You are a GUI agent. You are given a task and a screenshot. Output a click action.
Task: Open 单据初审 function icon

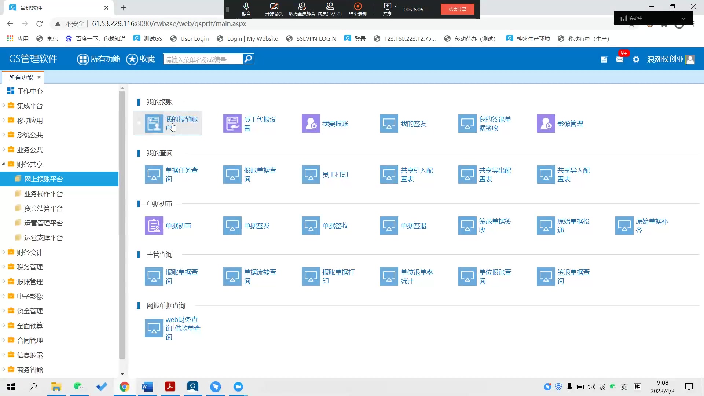154,225
